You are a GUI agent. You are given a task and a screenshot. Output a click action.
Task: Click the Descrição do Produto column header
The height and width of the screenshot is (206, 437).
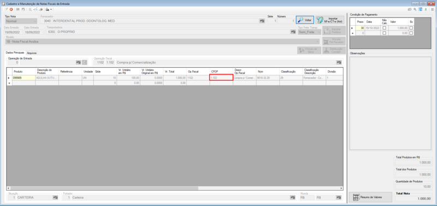click(47, 71)
